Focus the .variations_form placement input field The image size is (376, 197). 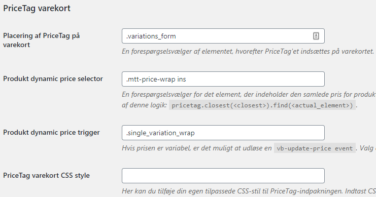(x=223, y=36)
